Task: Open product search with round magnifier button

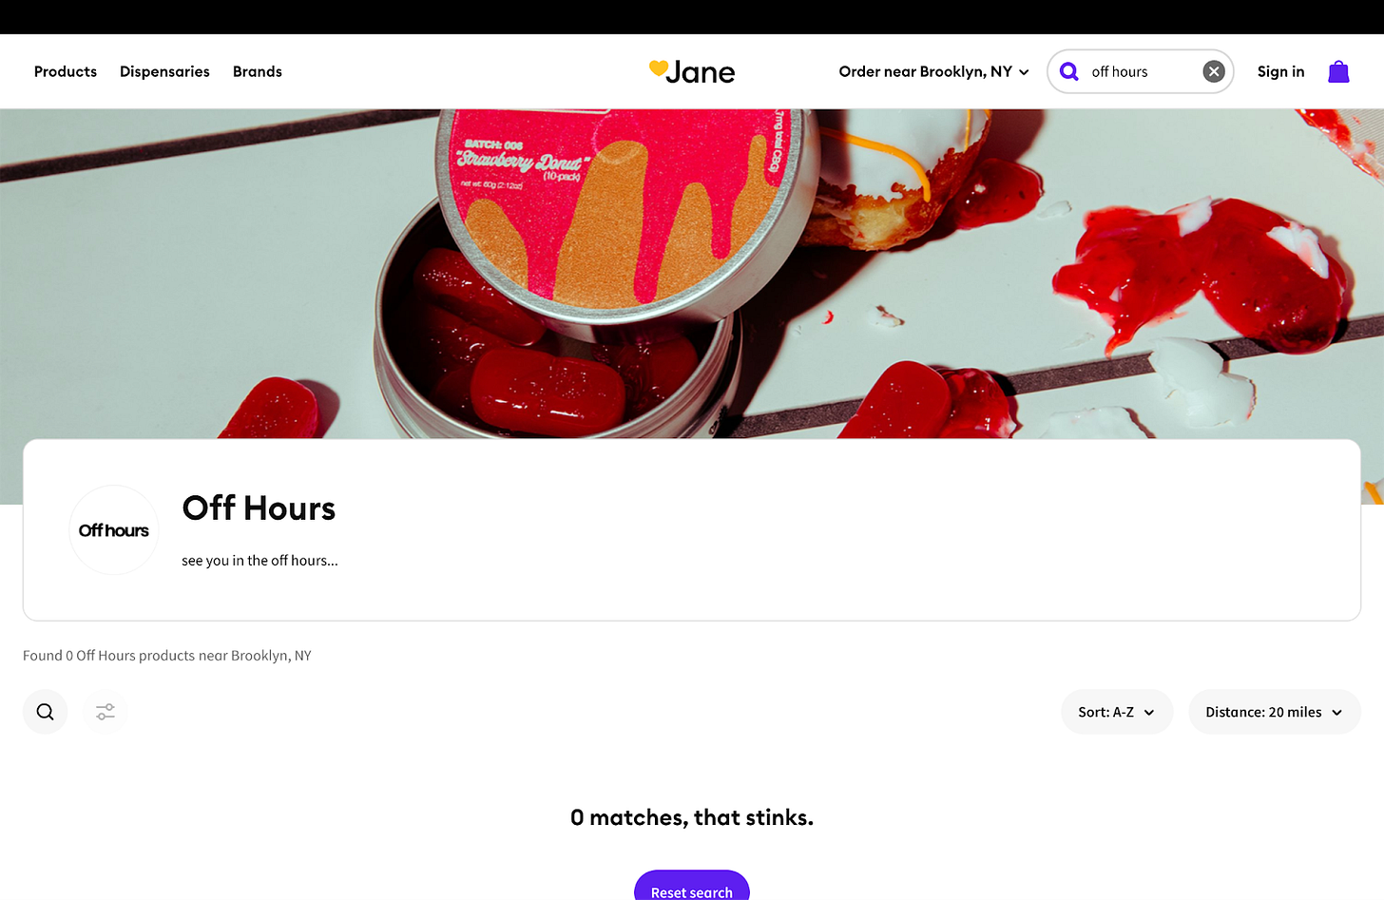Action: pos(46,712)
